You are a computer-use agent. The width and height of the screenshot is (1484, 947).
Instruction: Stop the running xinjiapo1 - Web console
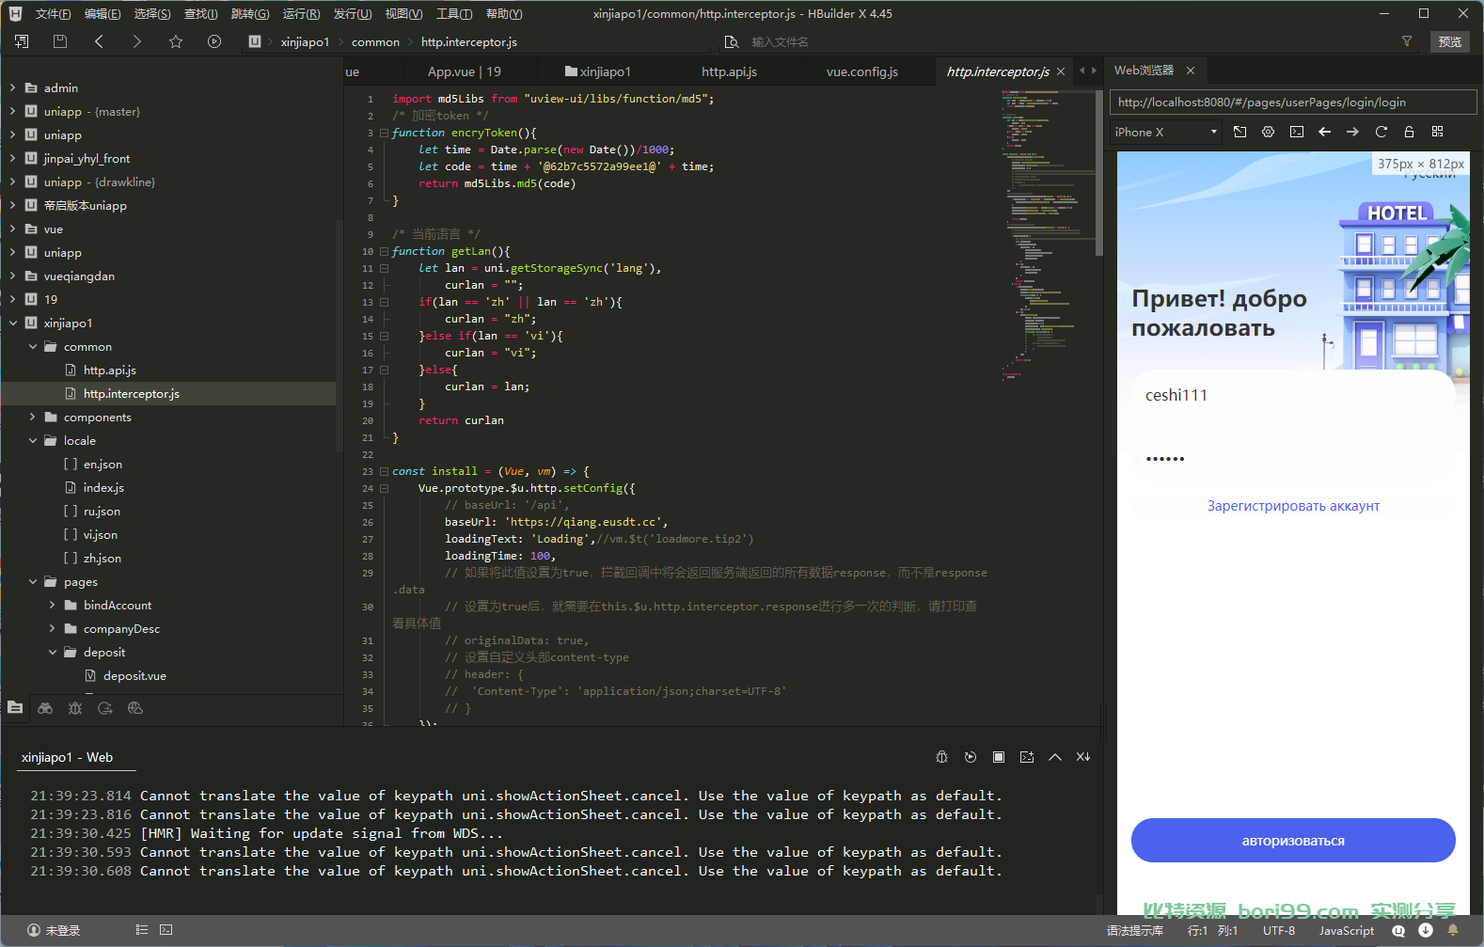[x=999, y=757]
